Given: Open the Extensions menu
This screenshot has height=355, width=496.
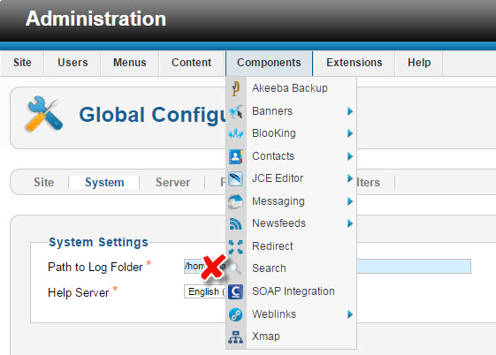Looking at the screenshot, I should click(x=354, y=63).
